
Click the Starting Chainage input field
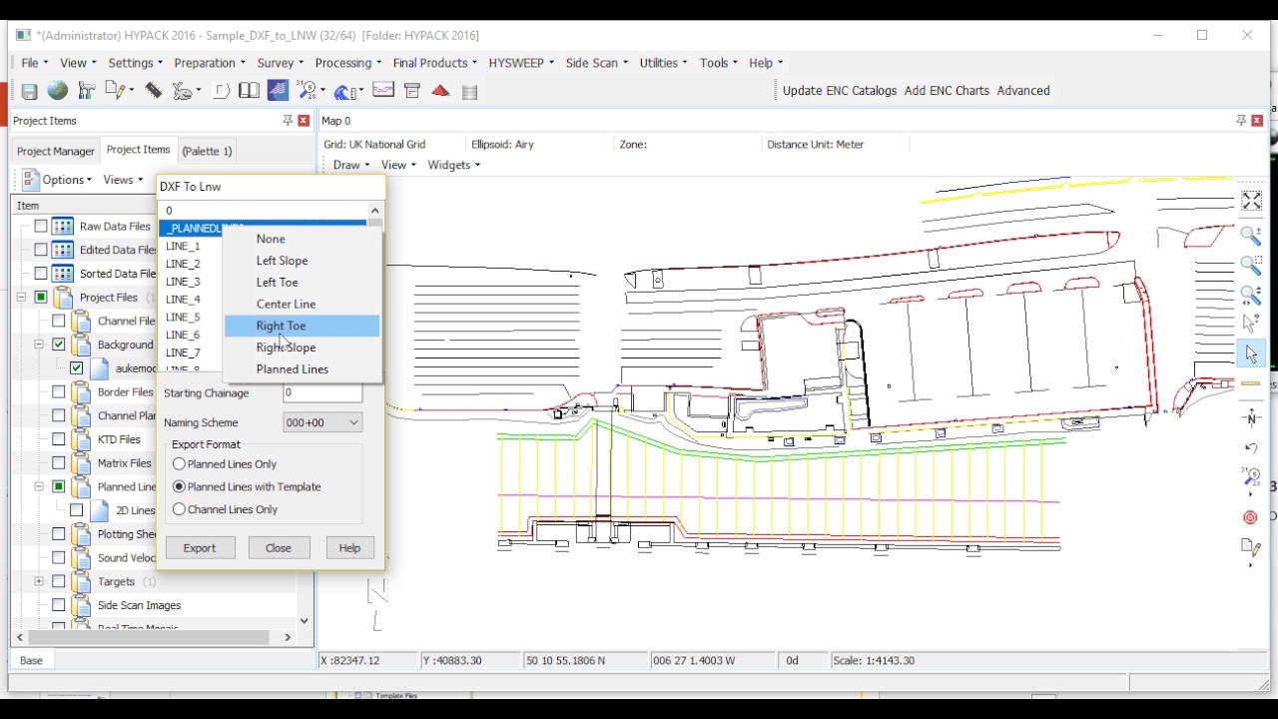point(321,392)
